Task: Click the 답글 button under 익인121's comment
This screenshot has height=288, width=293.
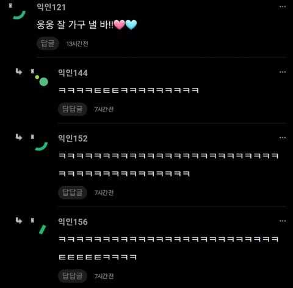Action: pyautogui.click(x=48, y=43)
